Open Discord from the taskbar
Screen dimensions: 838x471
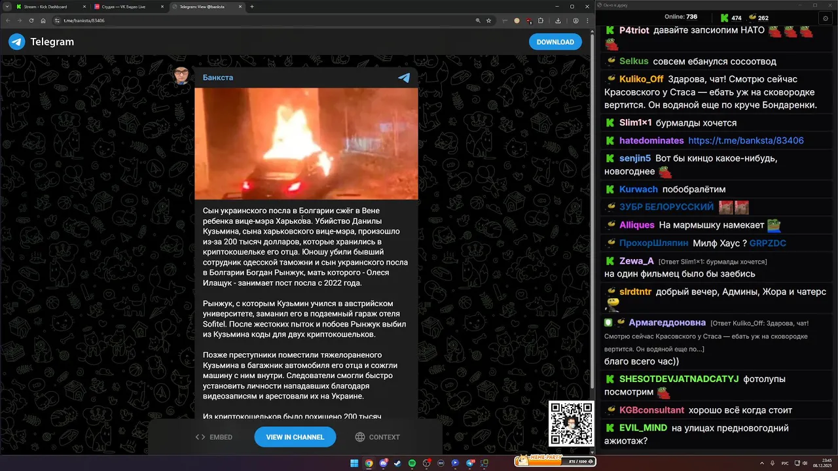tap(383, 463)
